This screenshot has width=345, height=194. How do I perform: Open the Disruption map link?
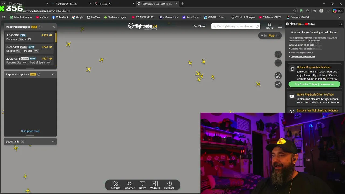(x=30, y=131)
